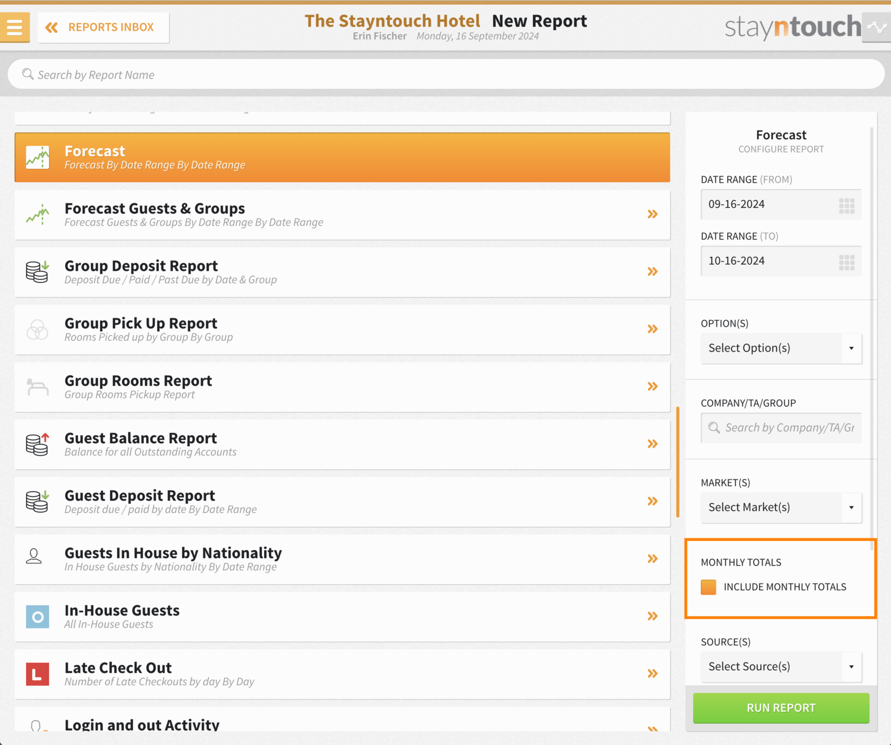
Task: Click the Guest Balance Report coins icon
Action: (x=37, y=444)
